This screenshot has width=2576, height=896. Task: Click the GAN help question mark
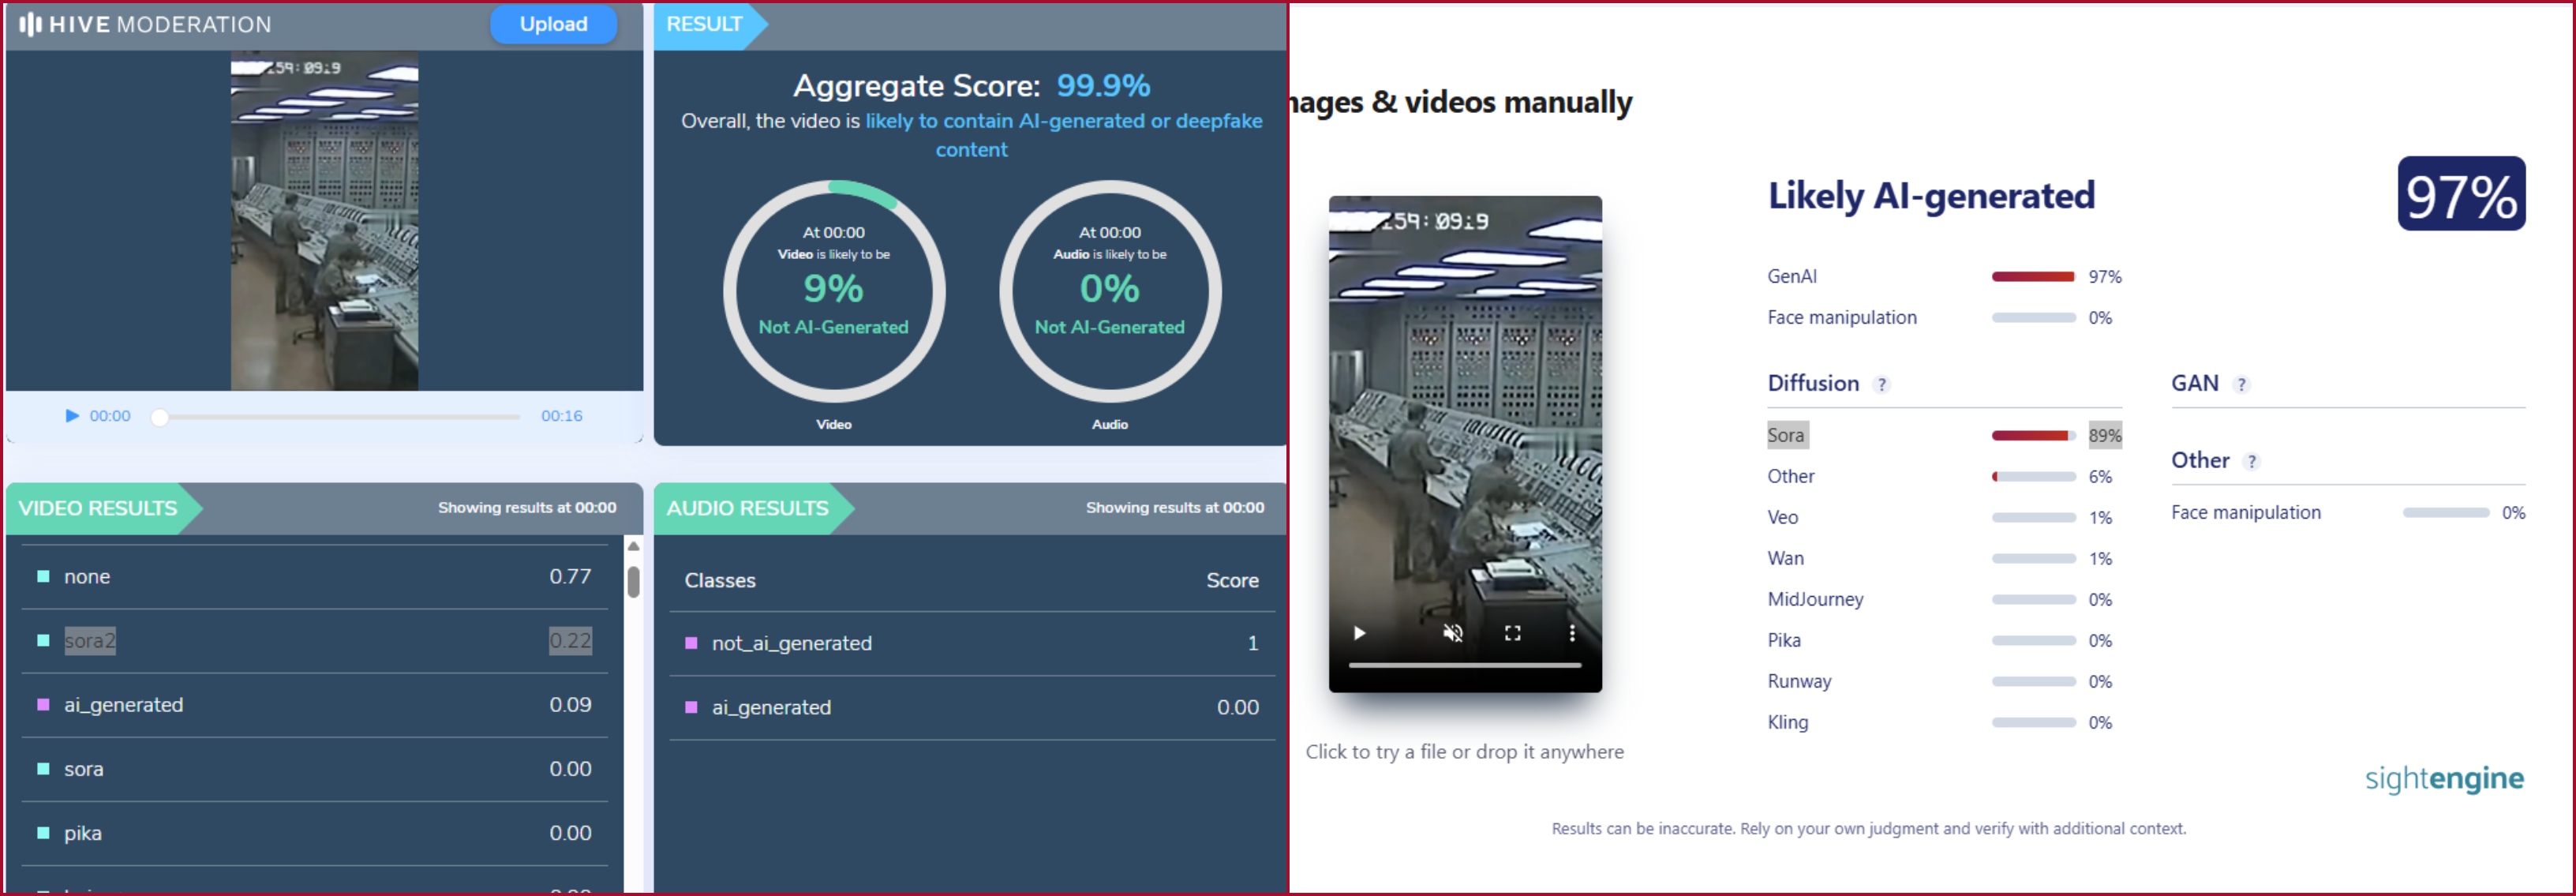(2241, 385)
